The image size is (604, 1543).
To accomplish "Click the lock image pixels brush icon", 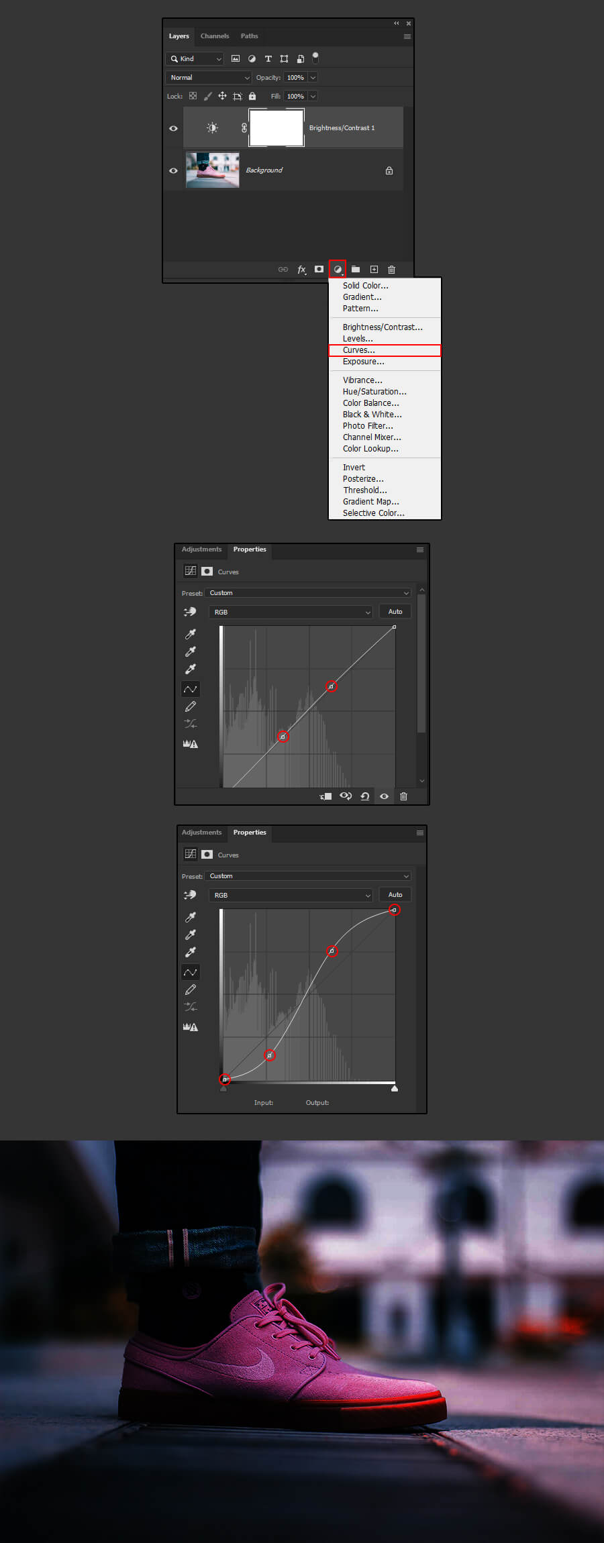I will coord(208,97).
